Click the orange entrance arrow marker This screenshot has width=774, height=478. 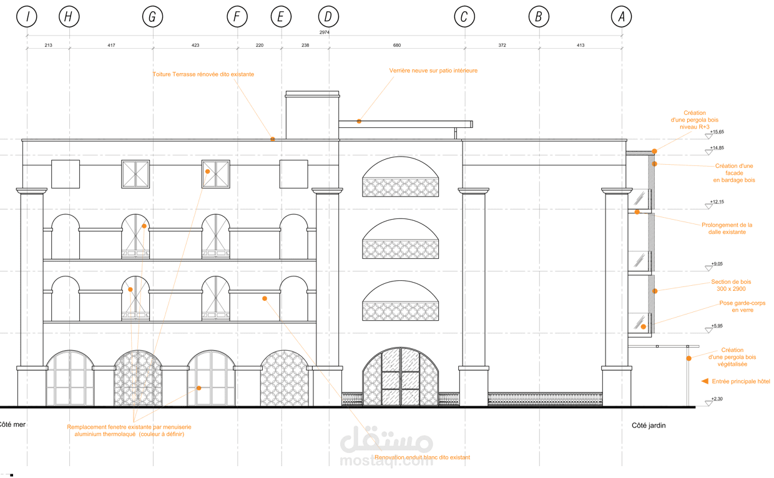pos(705,381)
